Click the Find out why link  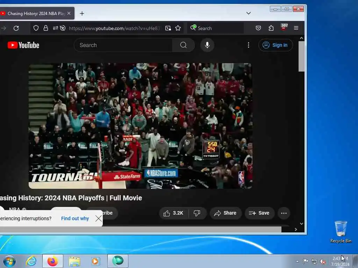coord(75,218)
